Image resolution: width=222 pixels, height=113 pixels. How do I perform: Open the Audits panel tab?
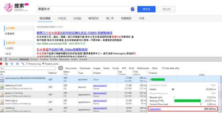coord(74,59)
